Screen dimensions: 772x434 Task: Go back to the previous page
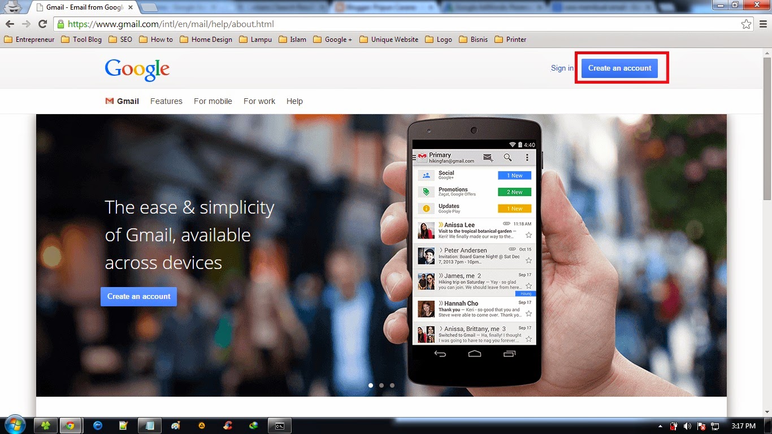tap(10, 24)
